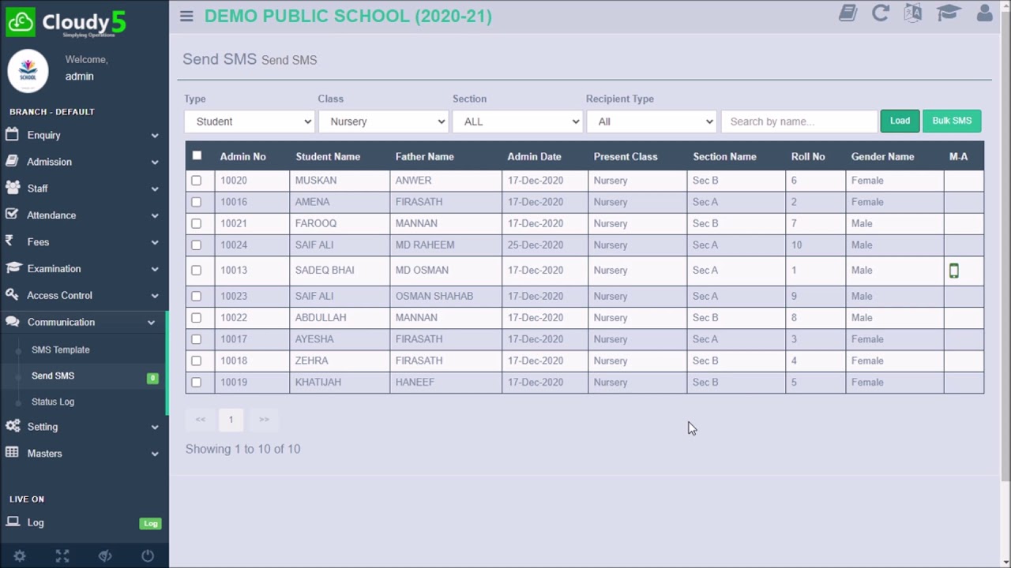Screen dimensions: 1011x568
Task: Tick checkbox for admin no 10024
Action: (x=197, y=245)
